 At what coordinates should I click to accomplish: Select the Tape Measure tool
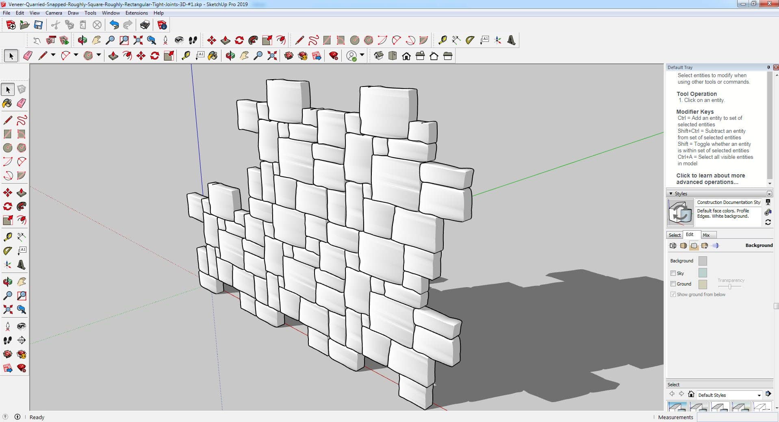pos(7,237)
